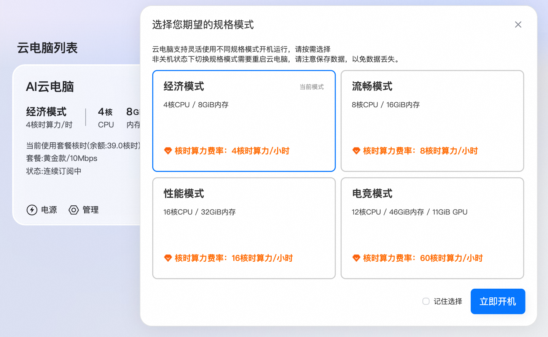Viewport: 548px width, 337px height.
Task: Click diamond icon in 性能模式 rate line
Action: point(168,258)
